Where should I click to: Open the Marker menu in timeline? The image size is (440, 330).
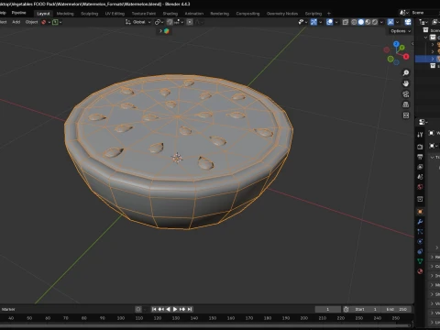click(x=8, y=309)
